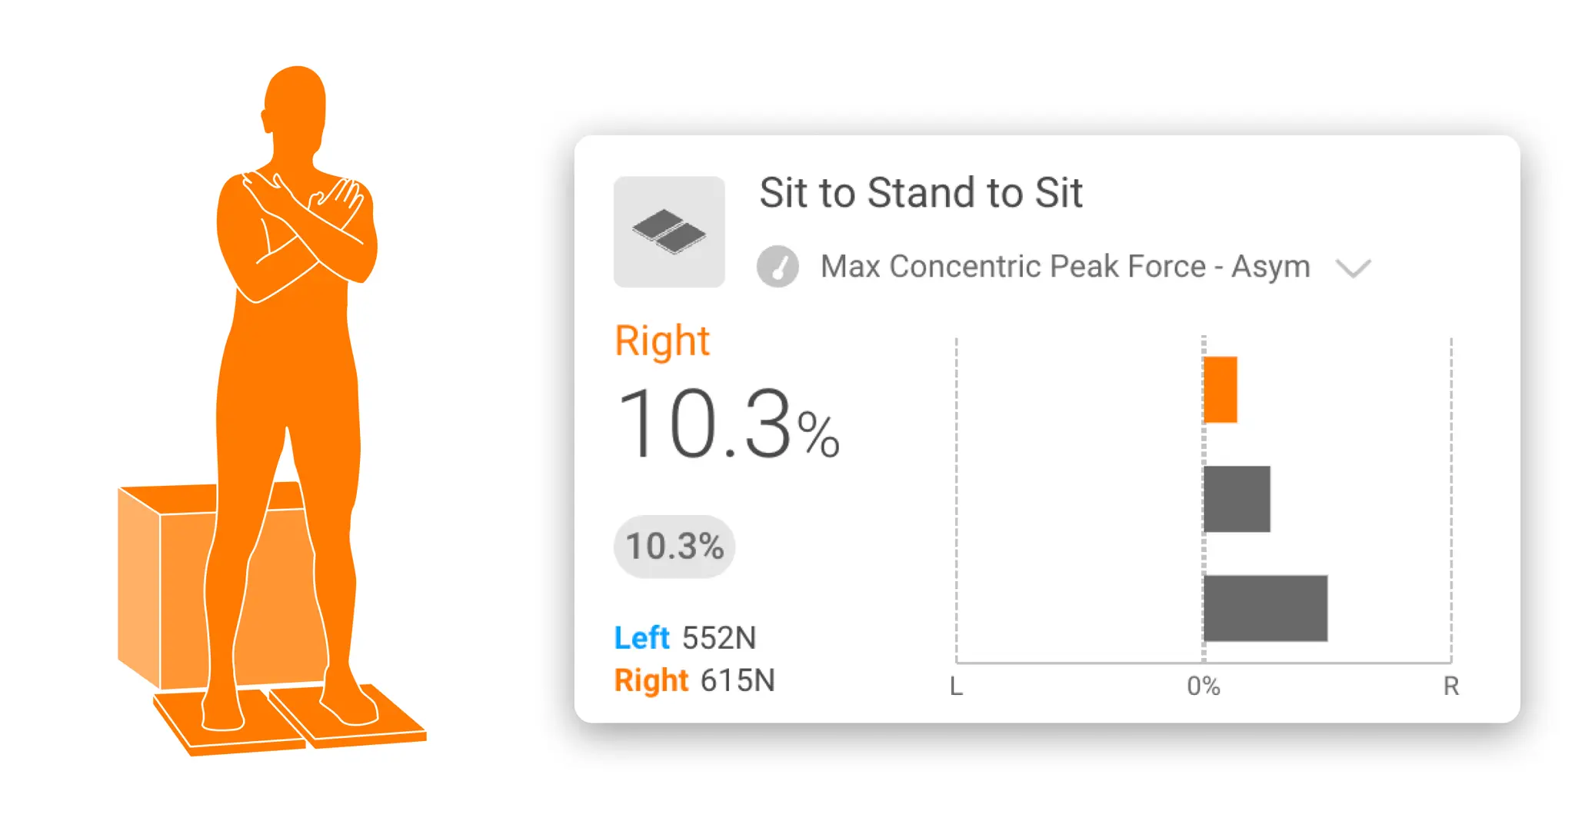1575x821 pixels.
Task: Click the Left 552N value
Action: point(683,637)
